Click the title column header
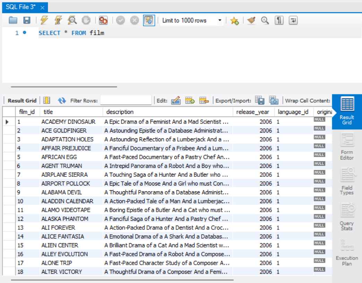362x283 pixels. tap(71, 112)
